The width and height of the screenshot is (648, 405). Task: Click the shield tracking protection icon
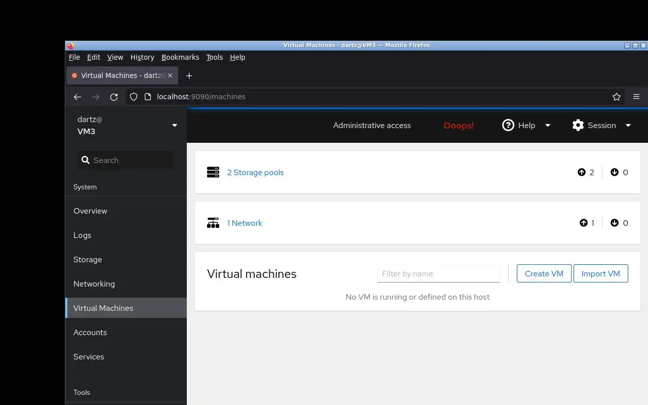(x=134, y=97)
